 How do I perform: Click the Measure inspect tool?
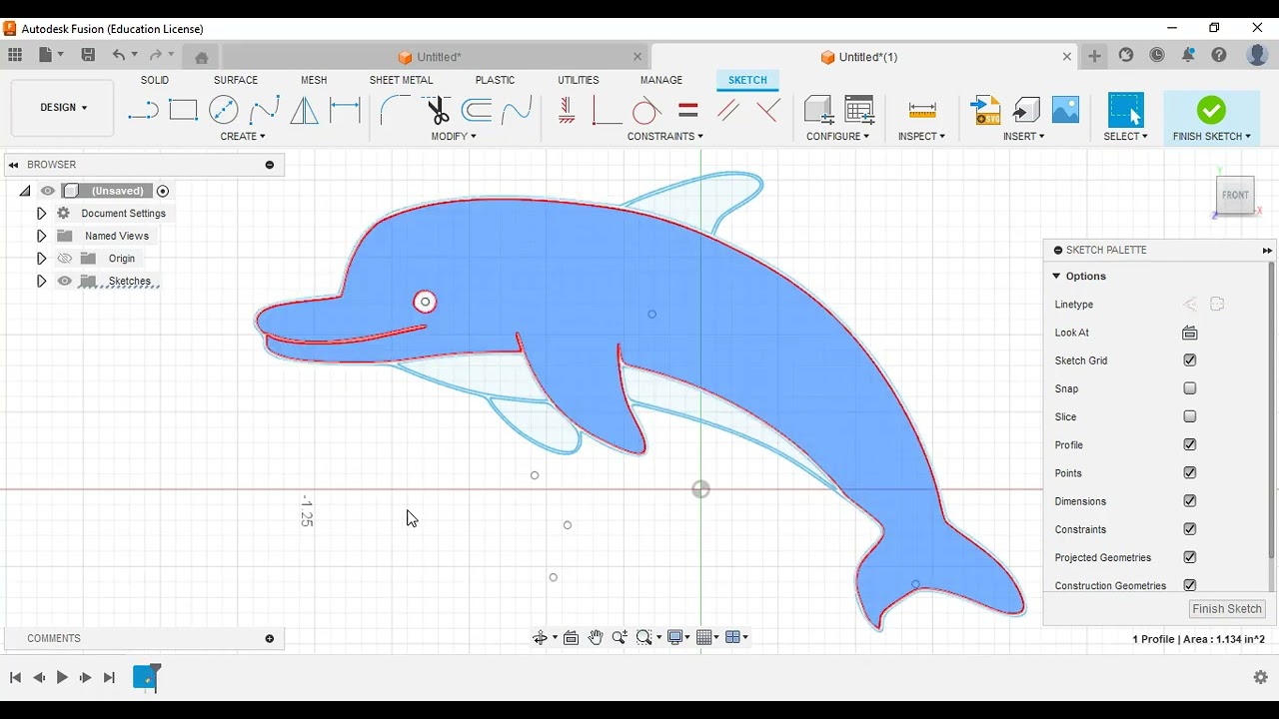click(x=922, y=110)
